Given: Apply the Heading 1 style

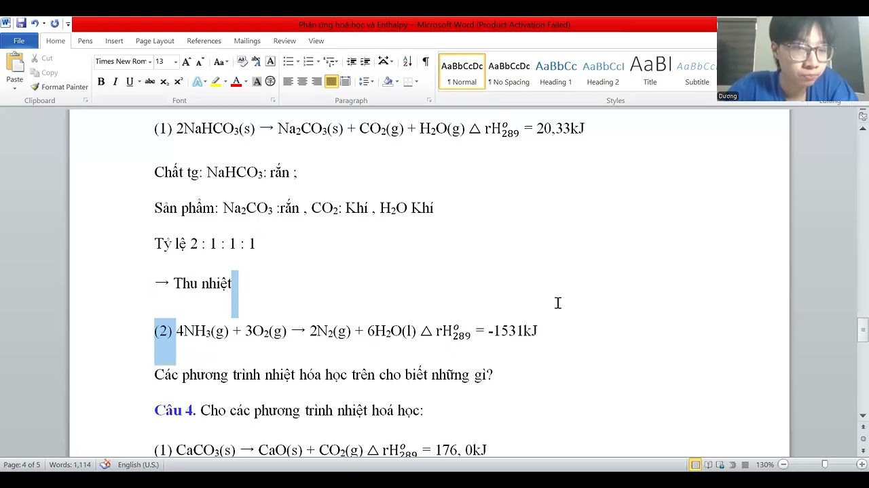Looking at the screenshot, I should [556, 73].
